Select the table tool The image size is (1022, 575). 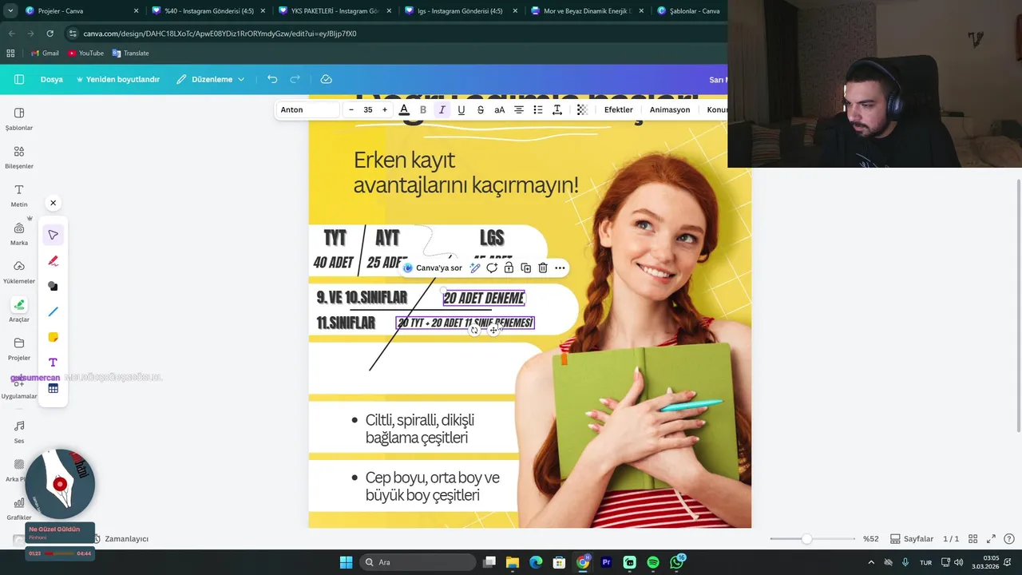tap(53, 388)
